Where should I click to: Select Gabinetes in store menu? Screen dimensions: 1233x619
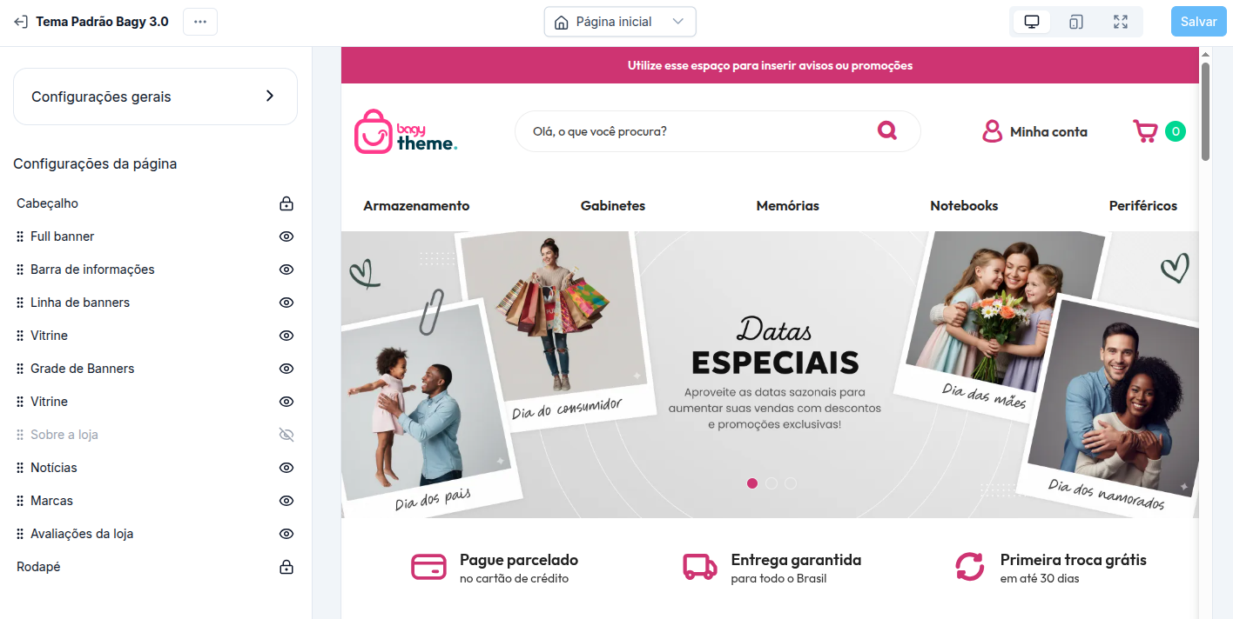pos(613,206)
